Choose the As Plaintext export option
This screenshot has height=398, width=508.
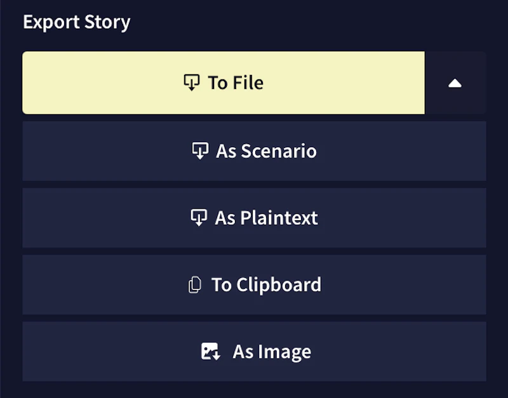(254, 218)
